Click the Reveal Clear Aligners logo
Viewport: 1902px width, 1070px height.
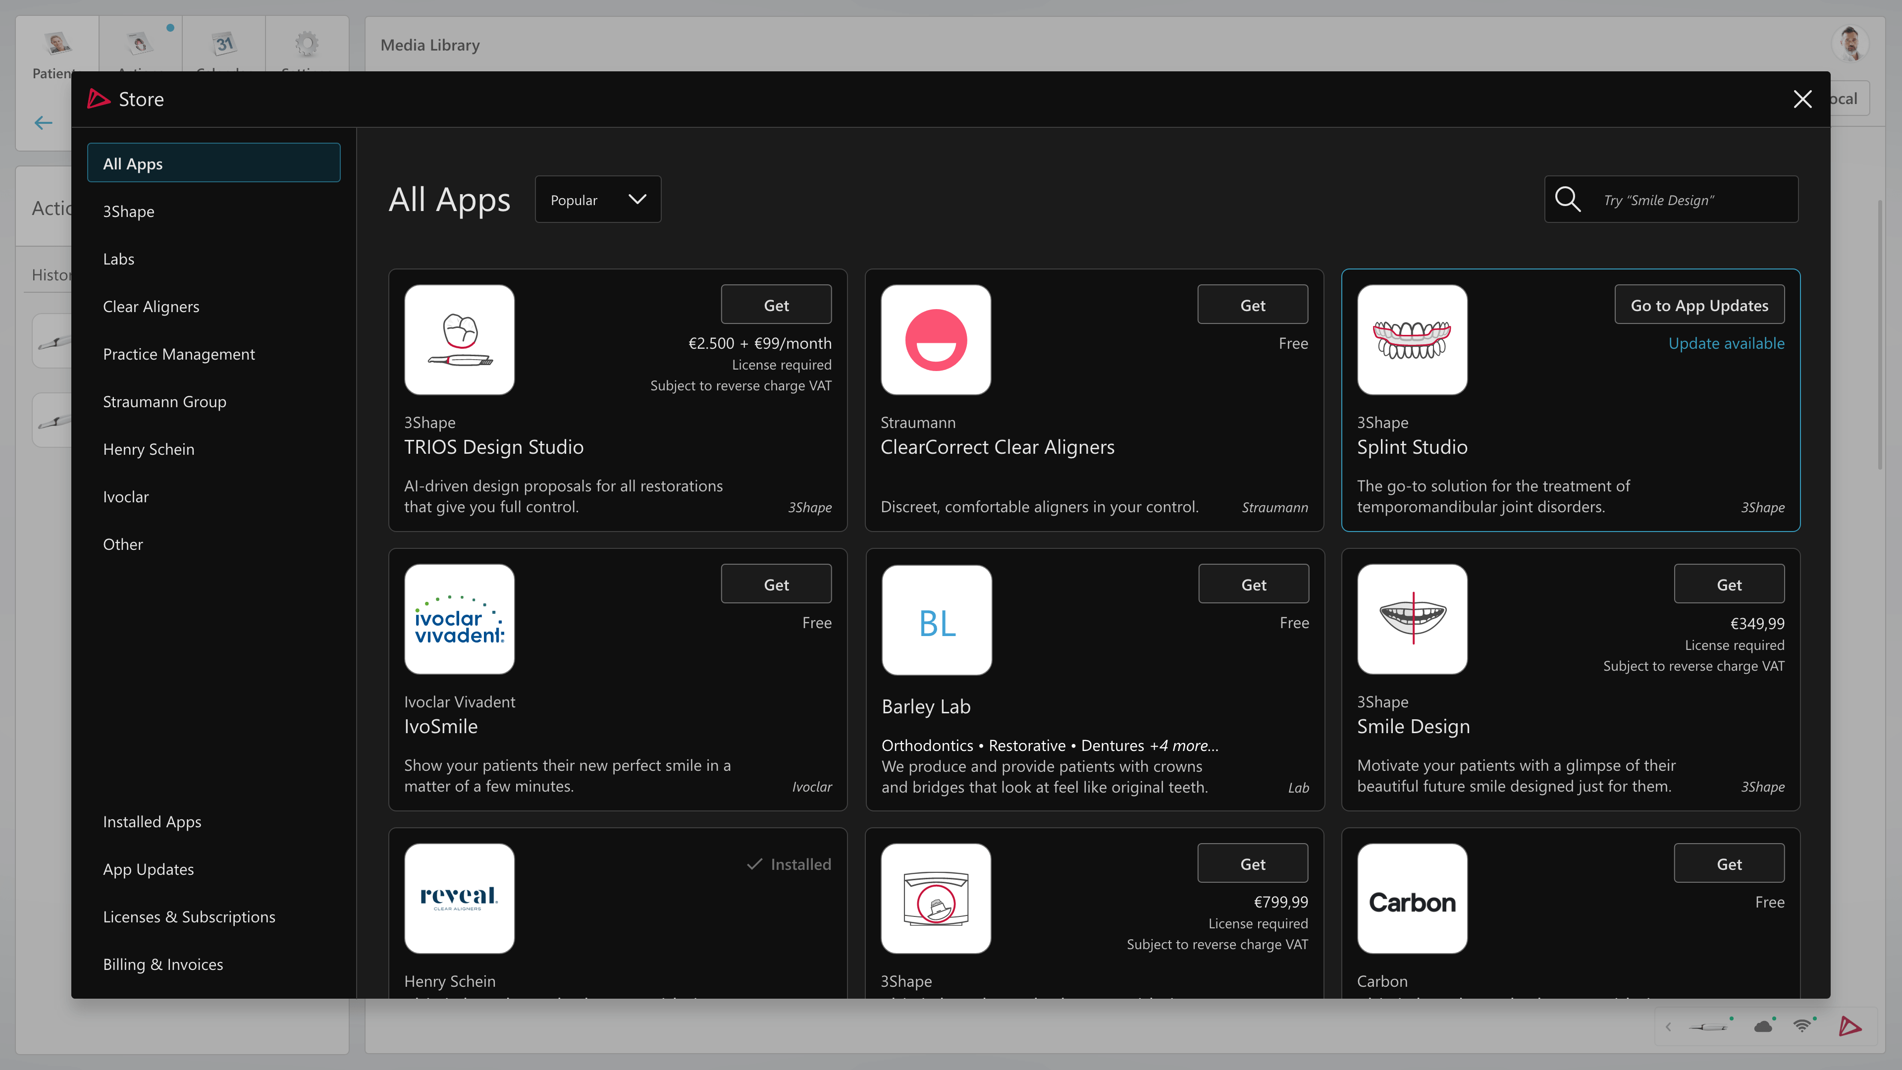[459, 898]
